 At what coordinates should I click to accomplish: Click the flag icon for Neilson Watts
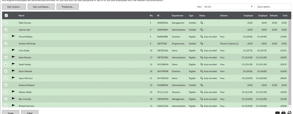pyautogui.click(x=13, y=92)
